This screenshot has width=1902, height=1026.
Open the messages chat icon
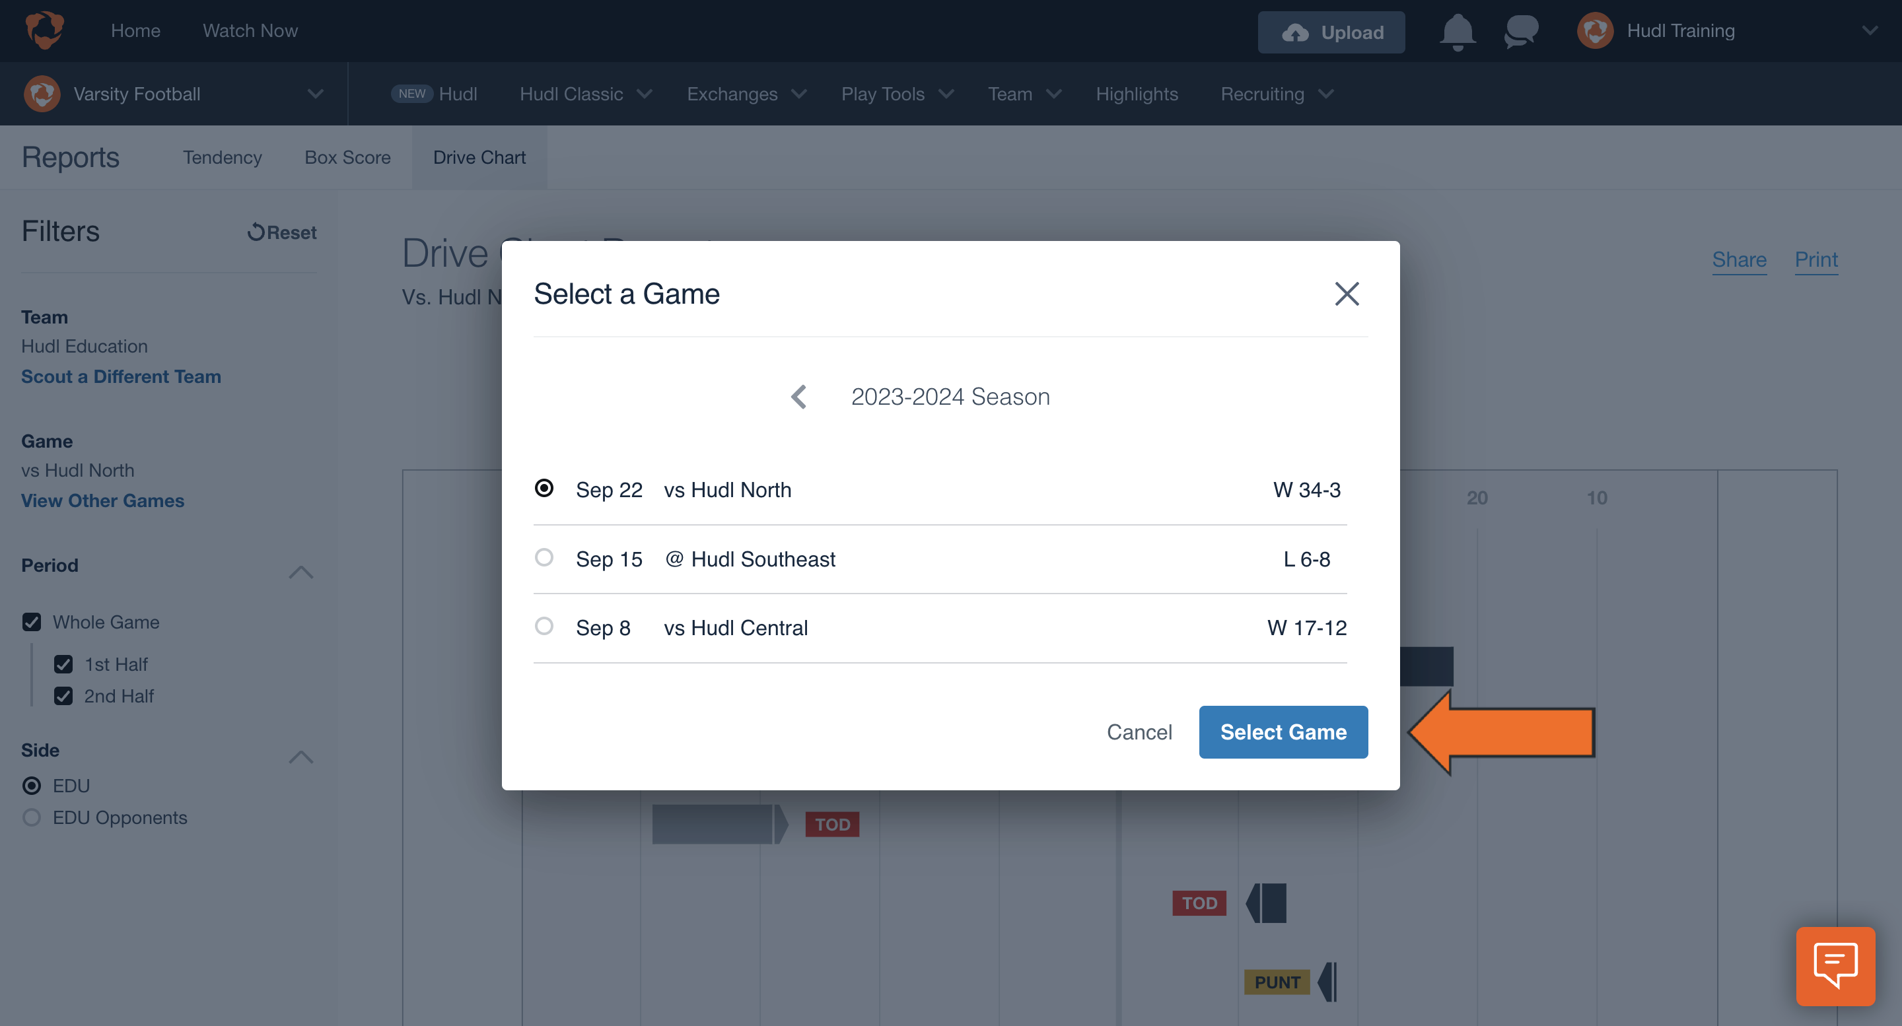click(1520, 31)
